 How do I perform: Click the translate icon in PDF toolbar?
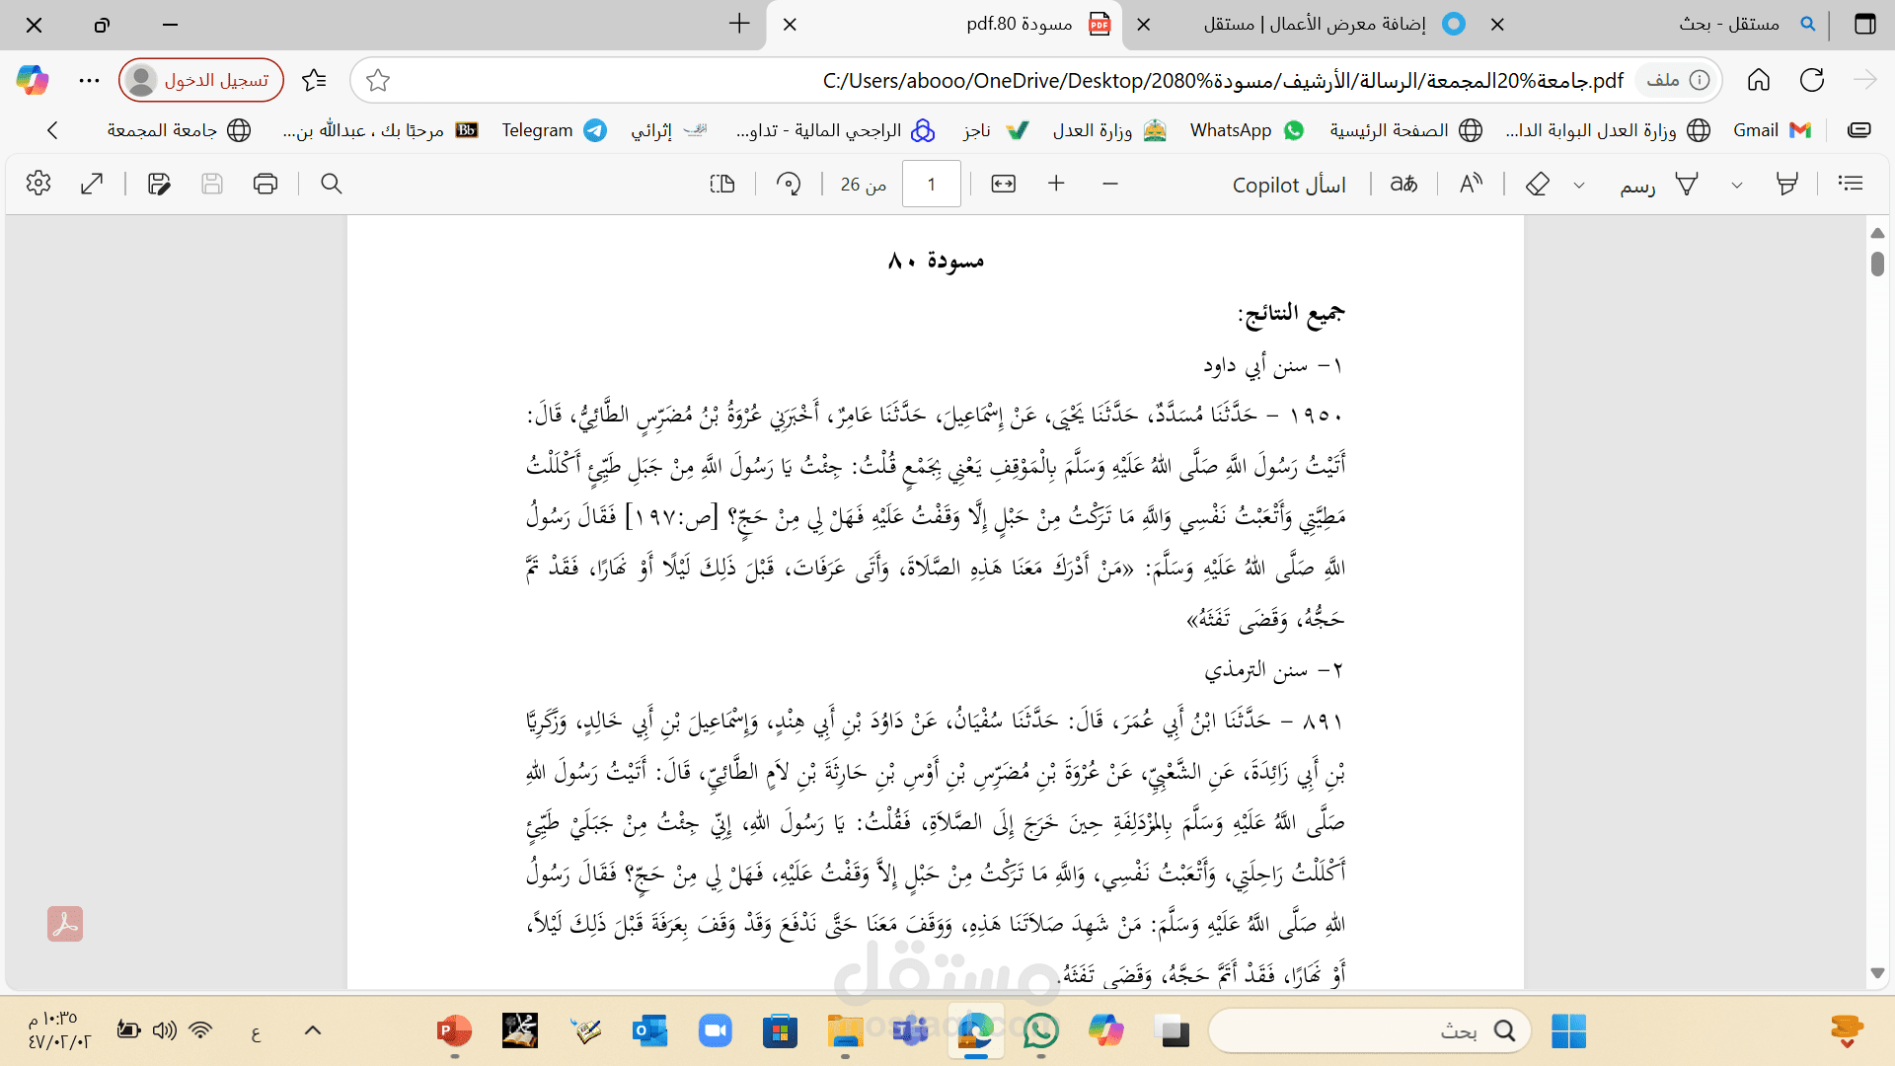[1403, 184]
